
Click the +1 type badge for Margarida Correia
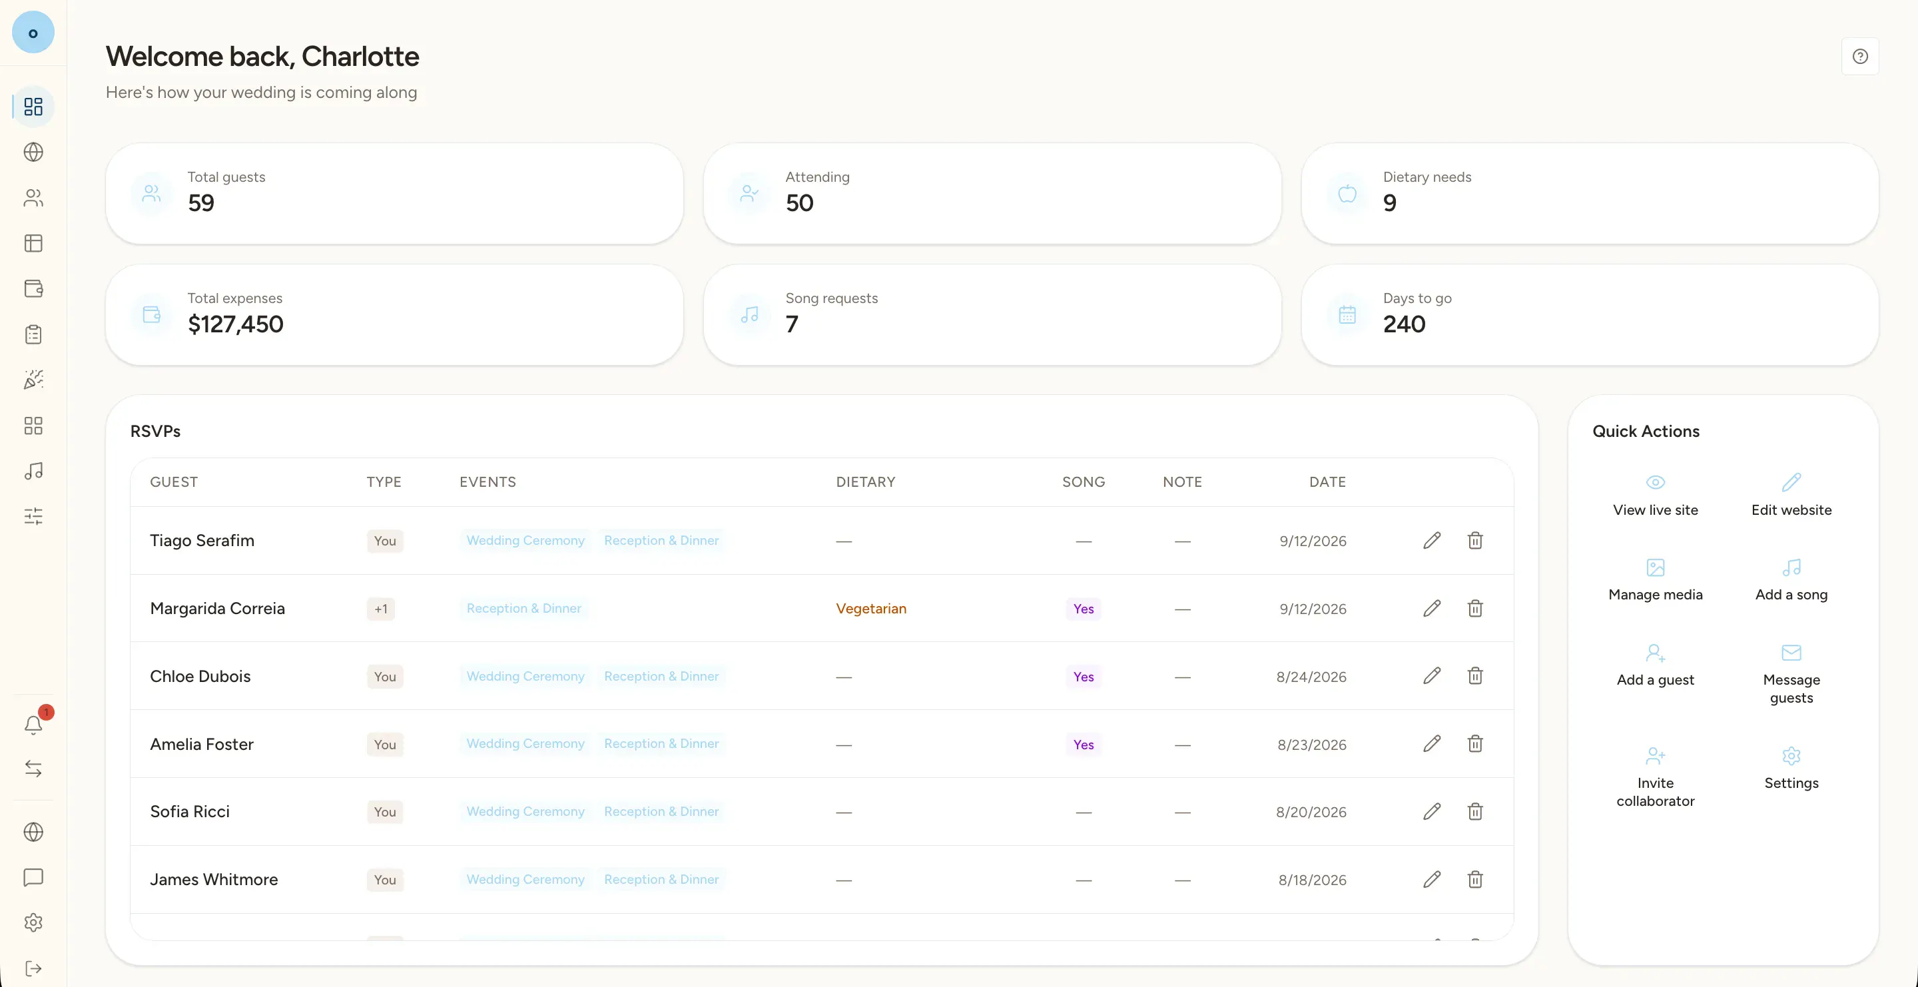pyautogui.click(x=380, y=608)
